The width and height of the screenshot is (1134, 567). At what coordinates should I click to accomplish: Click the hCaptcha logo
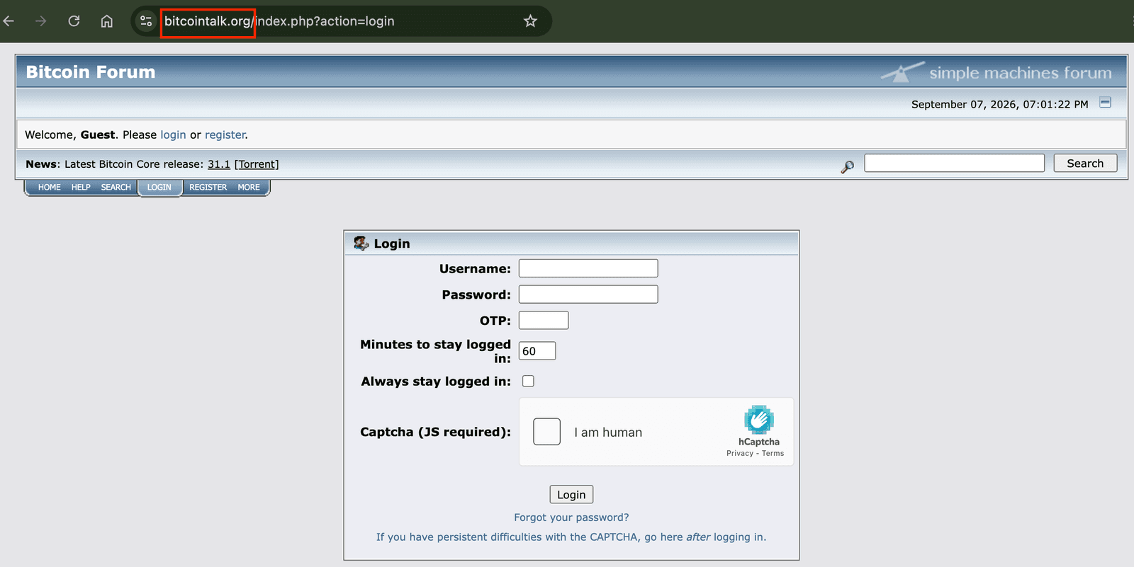[758, 420]
